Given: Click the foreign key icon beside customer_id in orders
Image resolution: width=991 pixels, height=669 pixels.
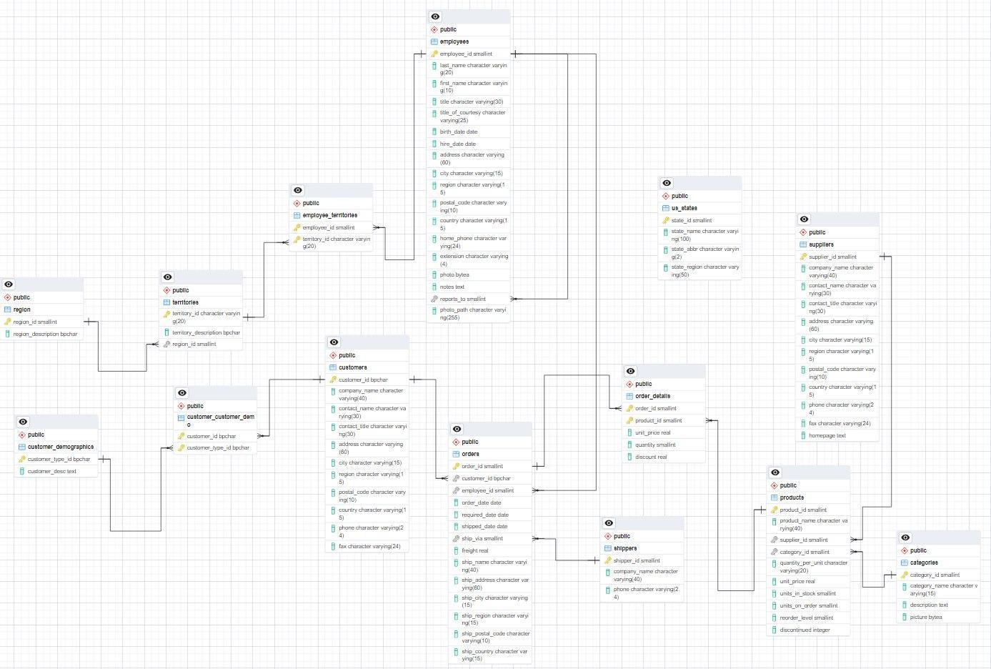Looking at the screenshot, I should coord(456,478).
